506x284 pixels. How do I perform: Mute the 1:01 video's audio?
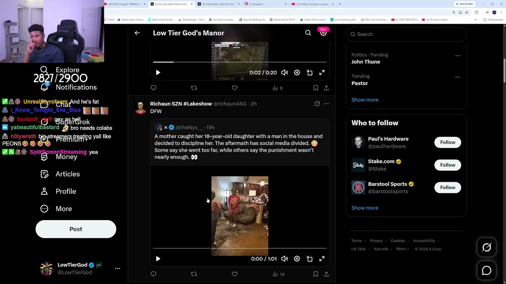pyautogui.click(x=285, y=259)
